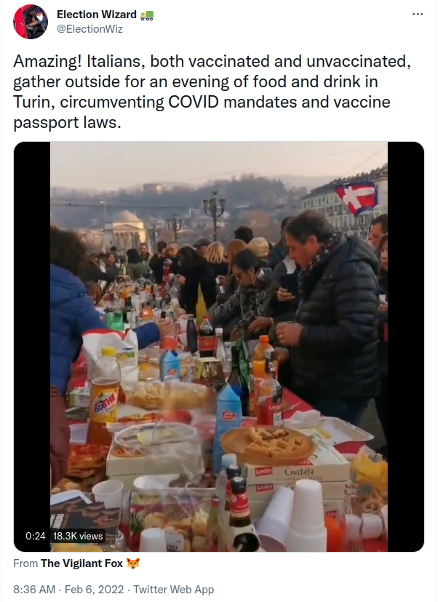Open the tweet's more options menu
The width and height of the screenshot is (443, 602).
point(418,15)
